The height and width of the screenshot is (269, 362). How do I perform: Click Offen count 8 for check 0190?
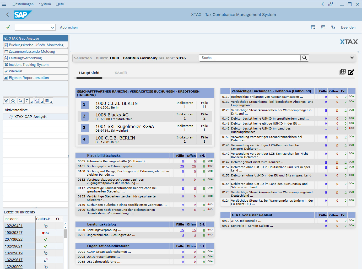click(x=195, y=210)
